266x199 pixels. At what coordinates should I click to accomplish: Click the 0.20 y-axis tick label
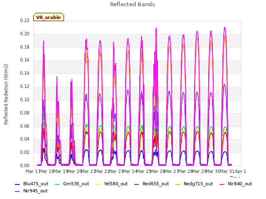tap(25, 34)
